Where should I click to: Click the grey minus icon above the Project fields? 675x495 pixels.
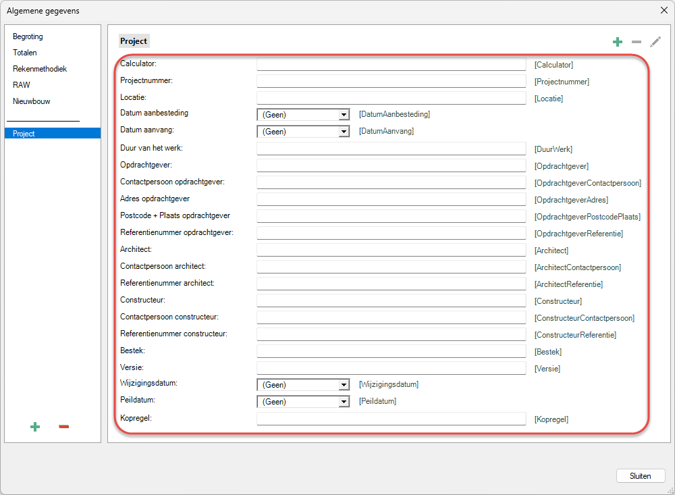tap(636, 42)
